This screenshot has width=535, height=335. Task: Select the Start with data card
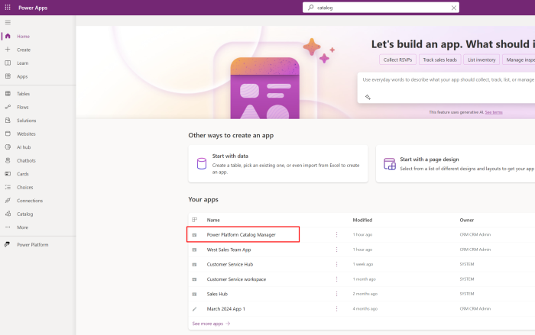(x=278, y=163)
